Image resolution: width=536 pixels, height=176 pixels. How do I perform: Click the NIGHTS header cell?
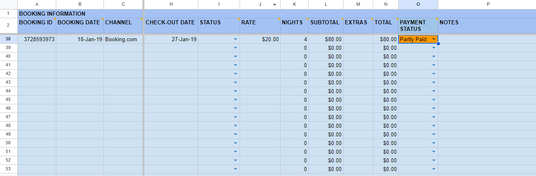[x=294, y=26]
